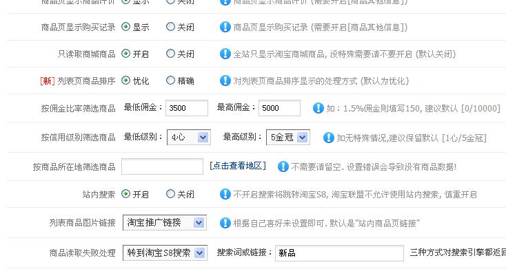
Task: Click 按佣金比率筛选商品 label
Action: coord(78,109)
